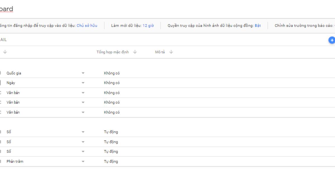335x175 pixels.
Task: Click the Mô tả column header
Action: point(160,52)
